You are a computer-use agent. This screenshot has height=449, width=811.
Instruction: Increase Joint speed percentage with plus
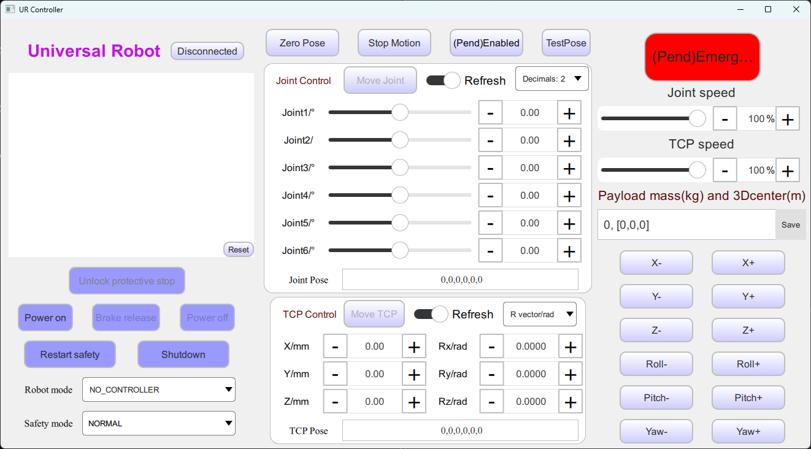click(x=788, y=118)
